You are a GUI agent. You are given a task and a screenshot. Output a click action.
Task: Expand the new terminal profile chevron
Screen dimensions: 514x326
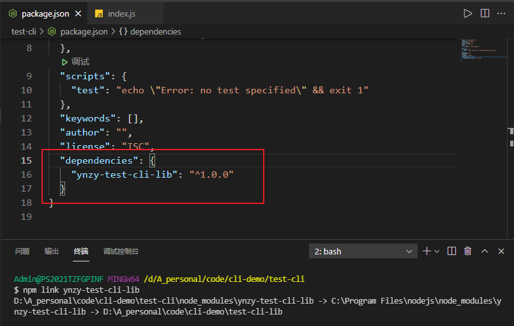tap(437, 251)
